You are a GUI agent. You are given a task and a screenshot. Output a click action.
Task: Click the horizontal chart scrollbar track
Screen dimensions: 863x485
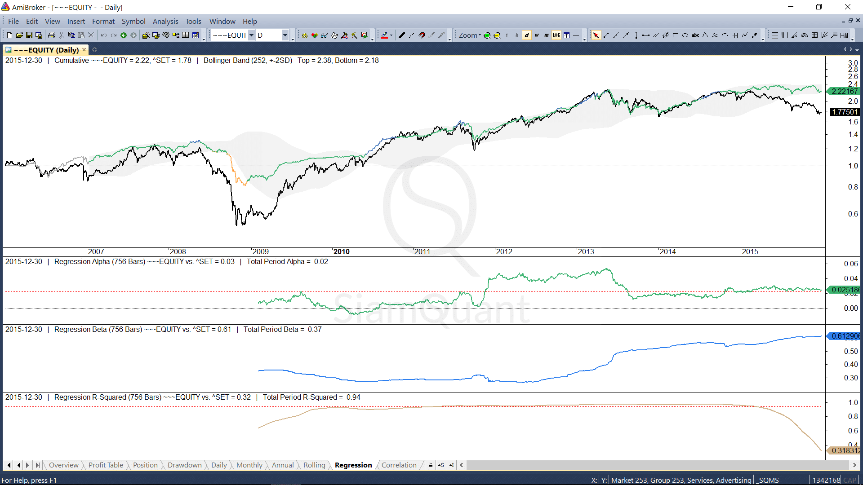click(656, 465)
